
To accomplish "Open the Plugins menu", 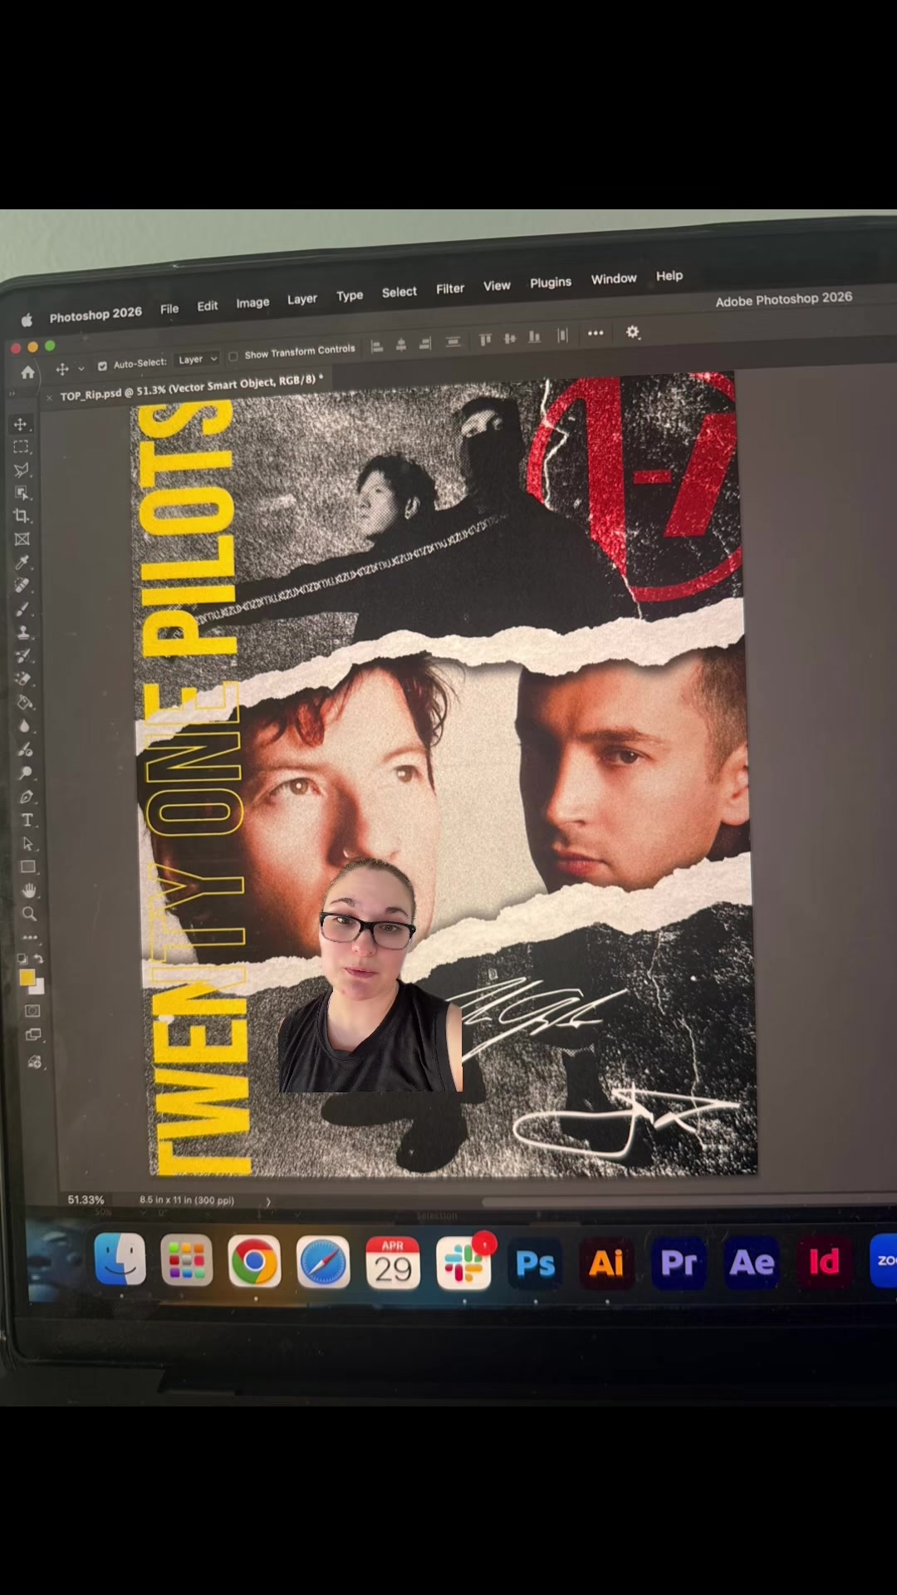I will 551,282.
